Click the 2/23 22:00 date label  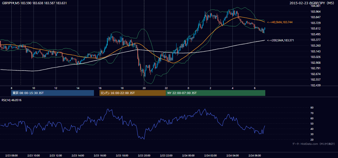tap(166, 156)
